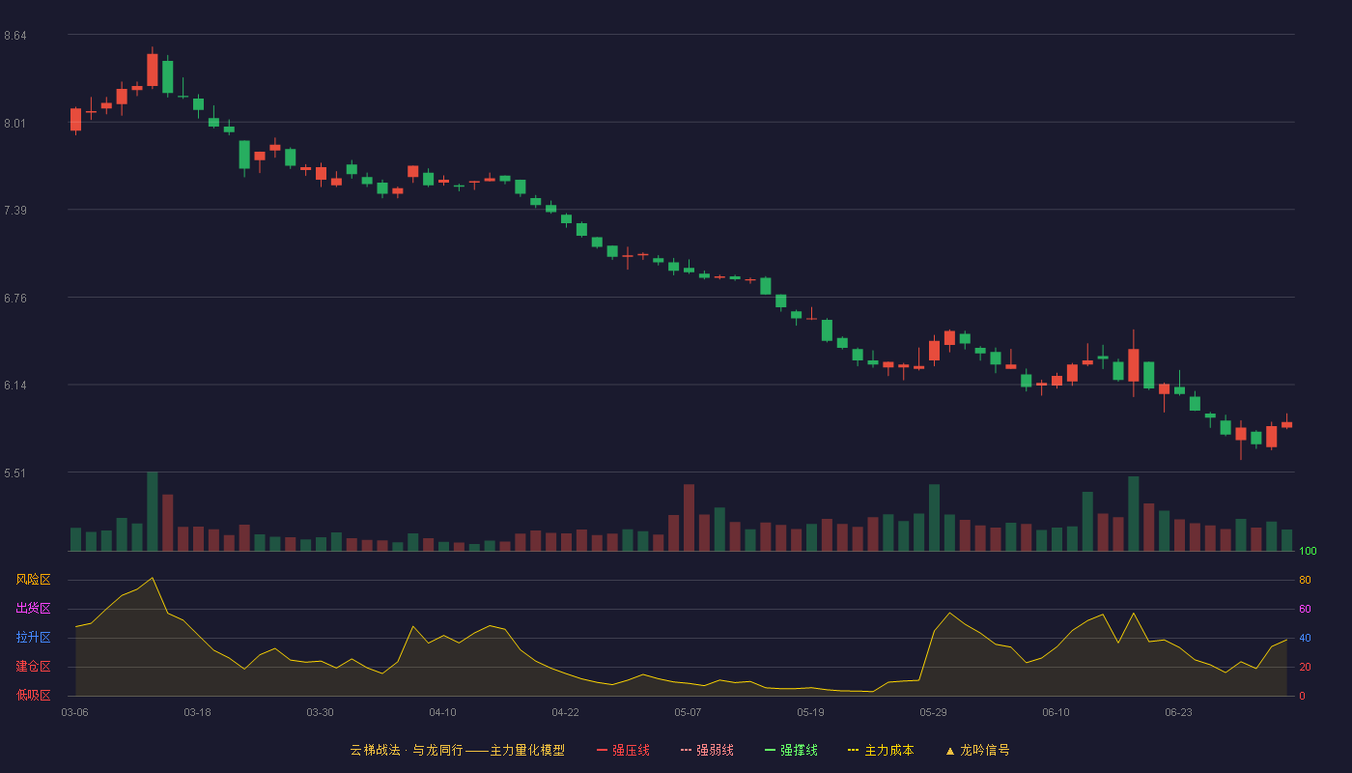Toggle the 强弱线 legend series
This screenshot has height=773, width=1352.
coord(707,750)
